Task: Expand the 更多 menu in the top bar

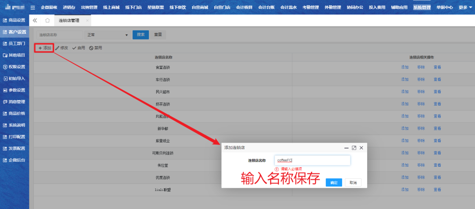Action: (465, 7)
